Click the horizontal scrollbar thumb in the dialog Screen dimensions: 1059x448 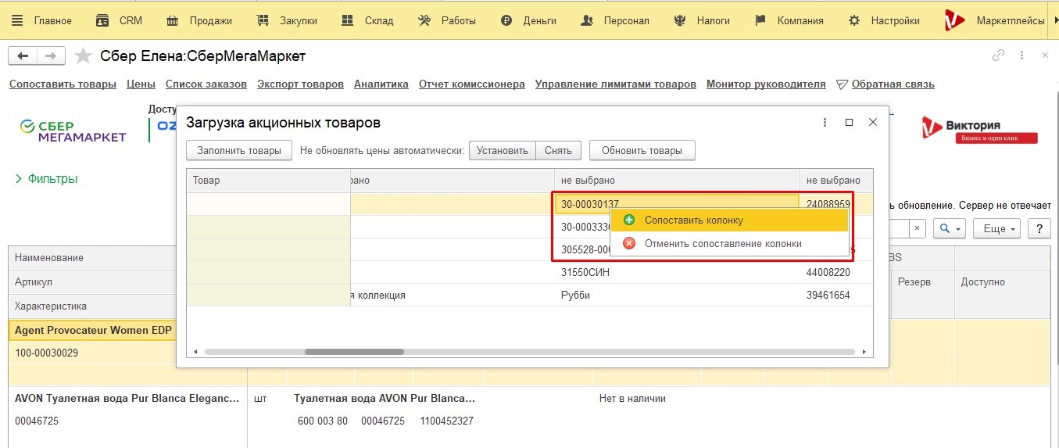tap(354, 352)
